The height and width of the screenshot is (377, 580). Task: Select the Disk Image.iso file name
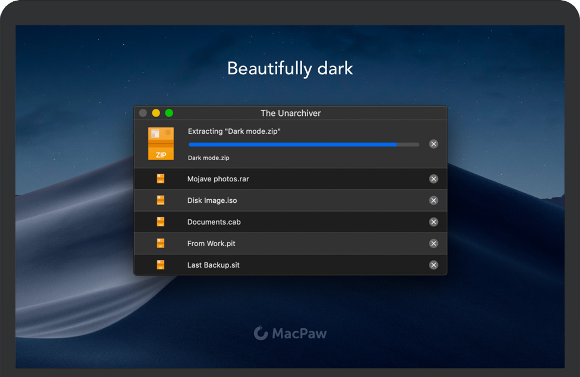[x=212, y=200]
